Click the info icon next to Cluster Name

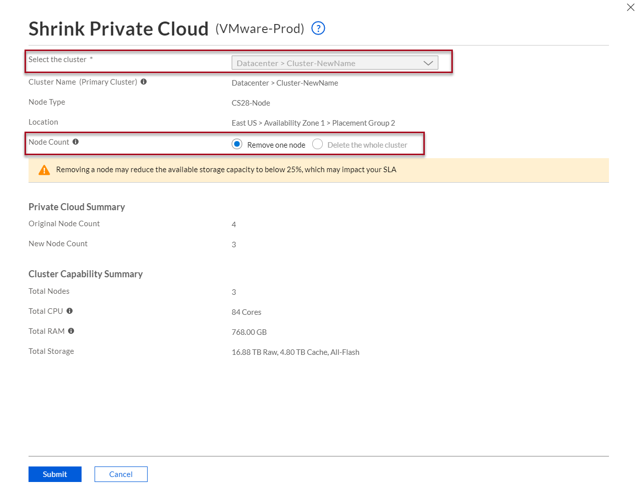144,81
